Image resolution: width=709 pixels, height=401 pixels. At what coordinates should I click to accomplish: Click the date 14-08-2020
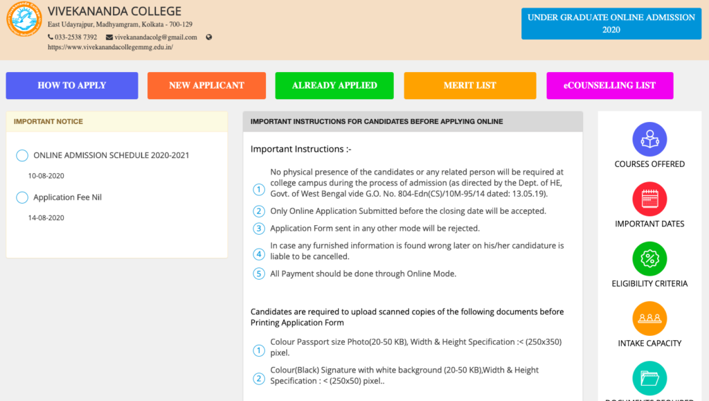(x=46, y=218)
